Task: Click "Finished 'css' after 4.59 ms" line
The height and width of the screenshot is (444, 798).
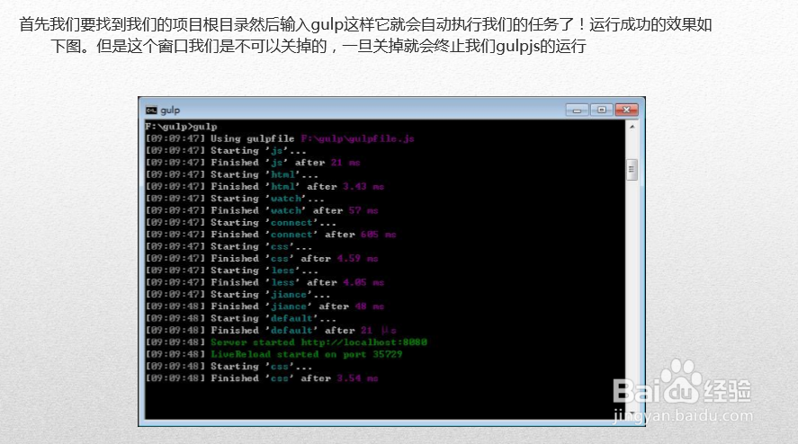Action: [x=262, y=258]
